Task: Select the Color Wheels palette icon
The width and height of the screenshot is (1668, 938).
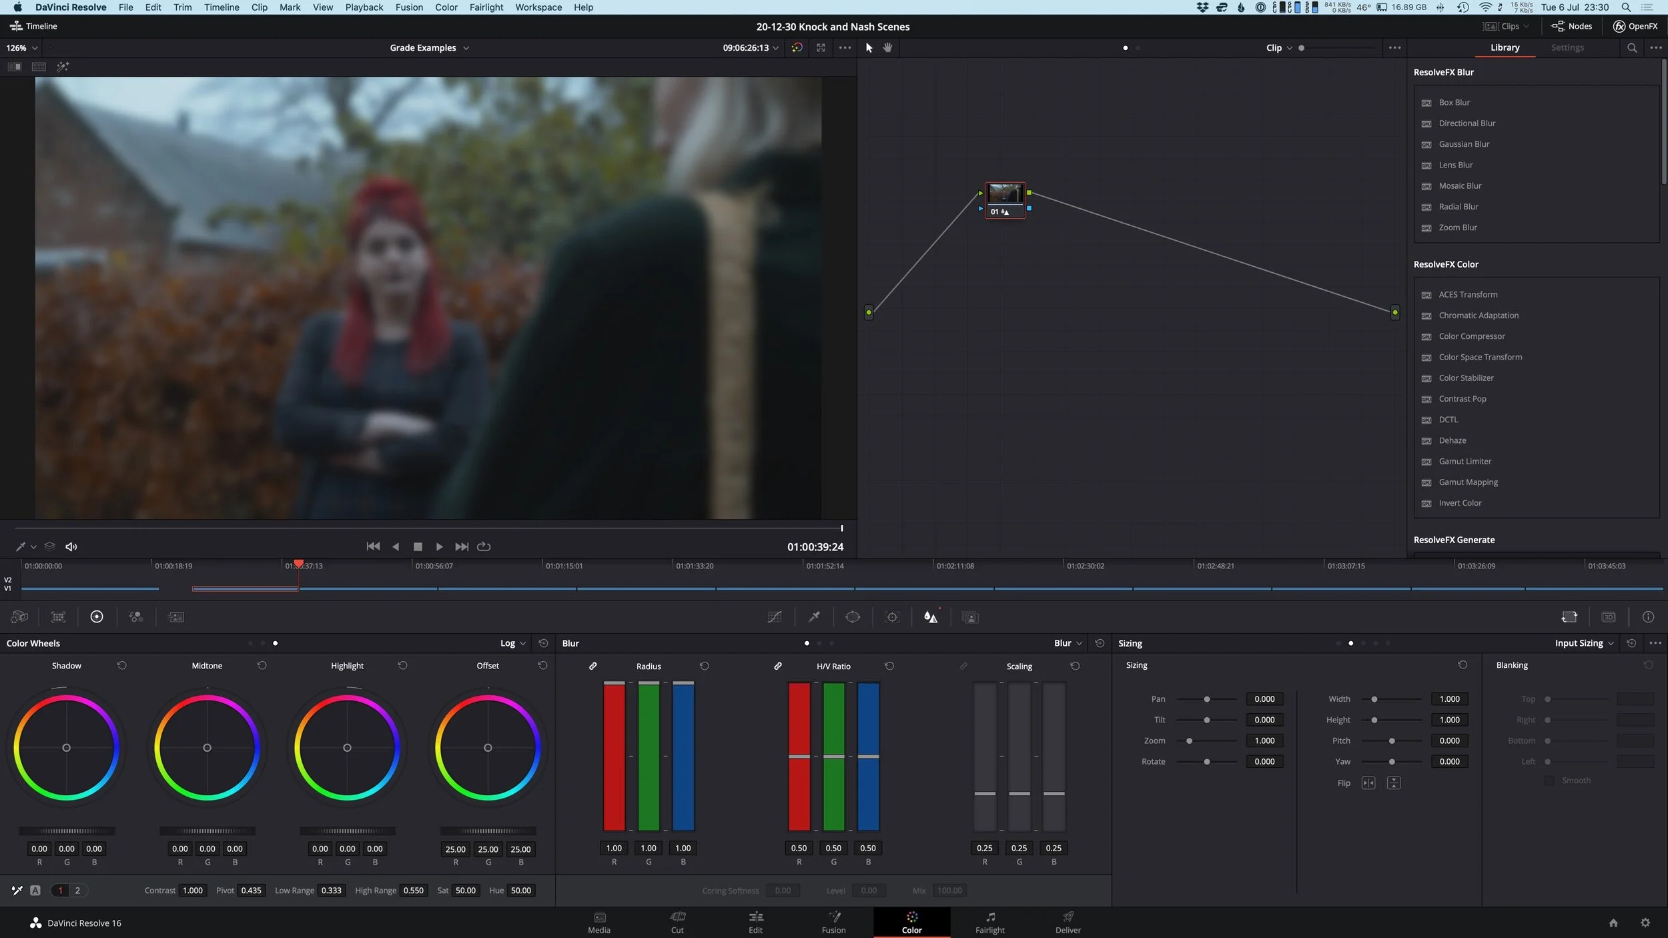Action: click(97, 617)
